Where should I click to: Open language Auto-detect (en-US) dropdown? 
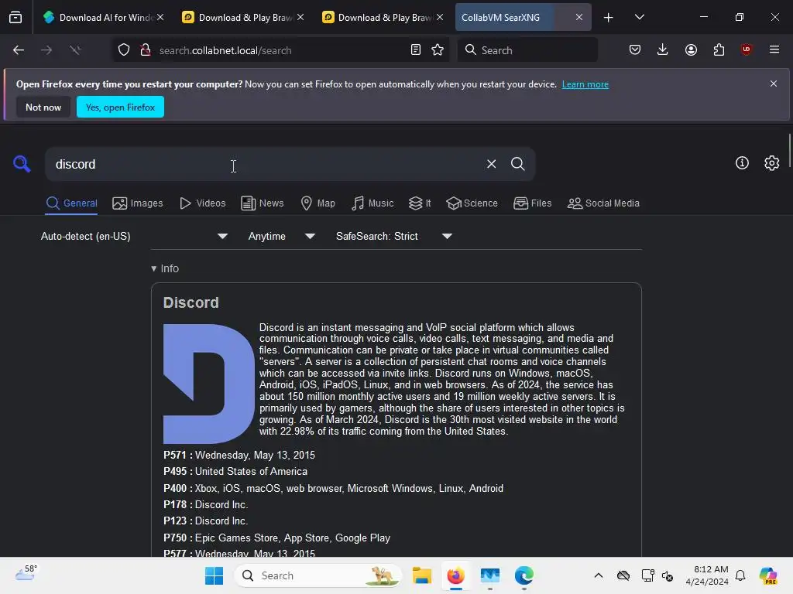tap(134, 237)
